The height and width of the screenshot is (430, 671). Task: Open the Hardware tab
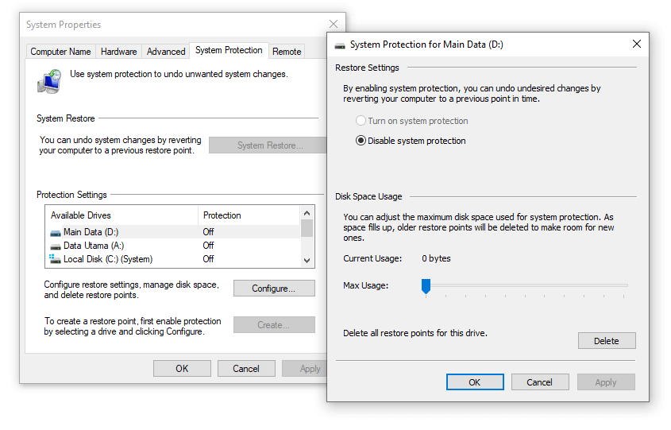click(x=118, y=52)
